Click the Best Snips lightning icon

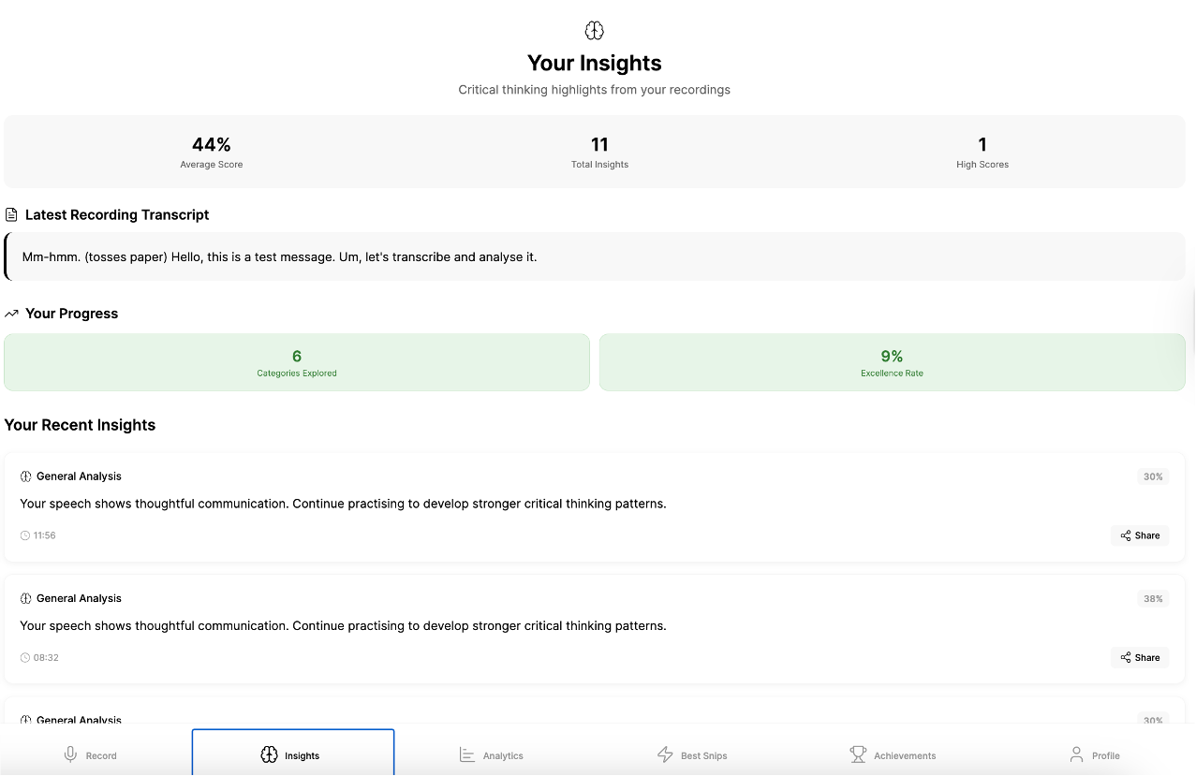[665, 754]
